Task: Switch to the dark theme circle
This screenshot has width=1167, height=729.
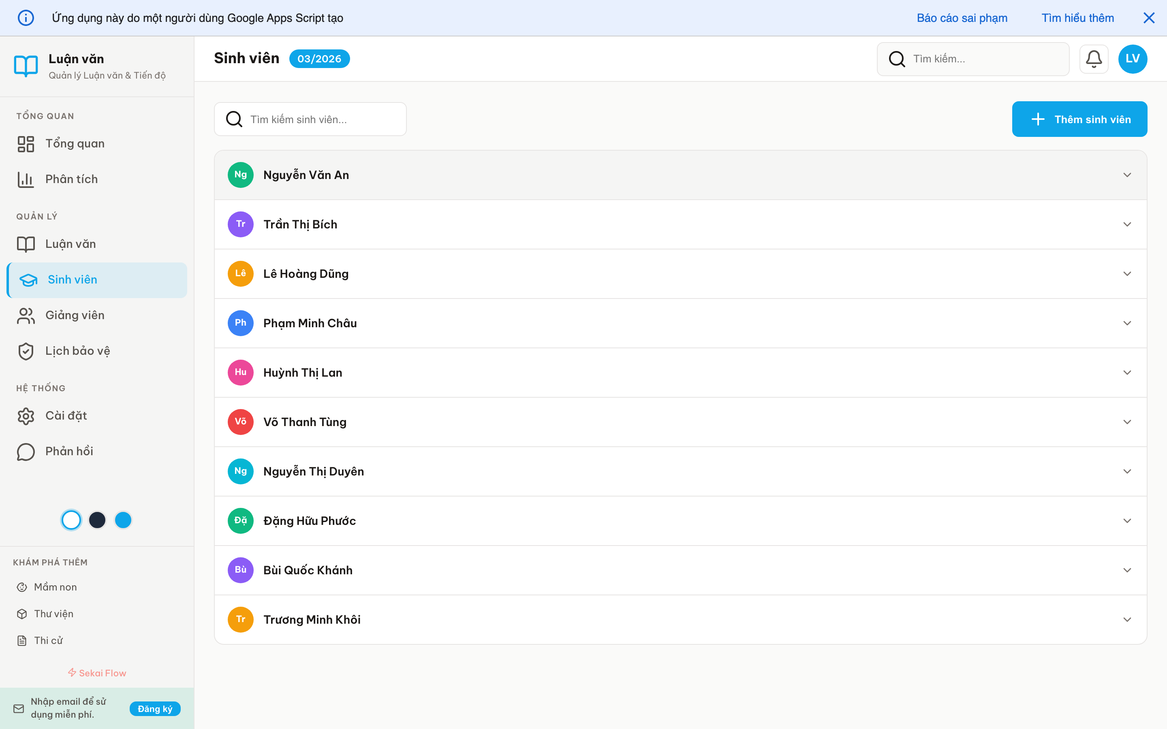Action: click(97, 520)
